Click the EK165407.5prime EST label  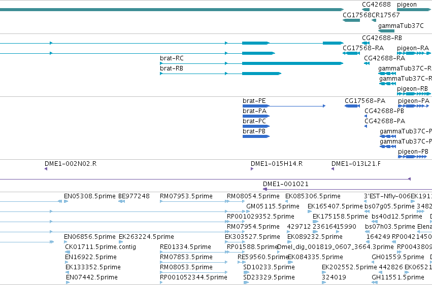335,206
